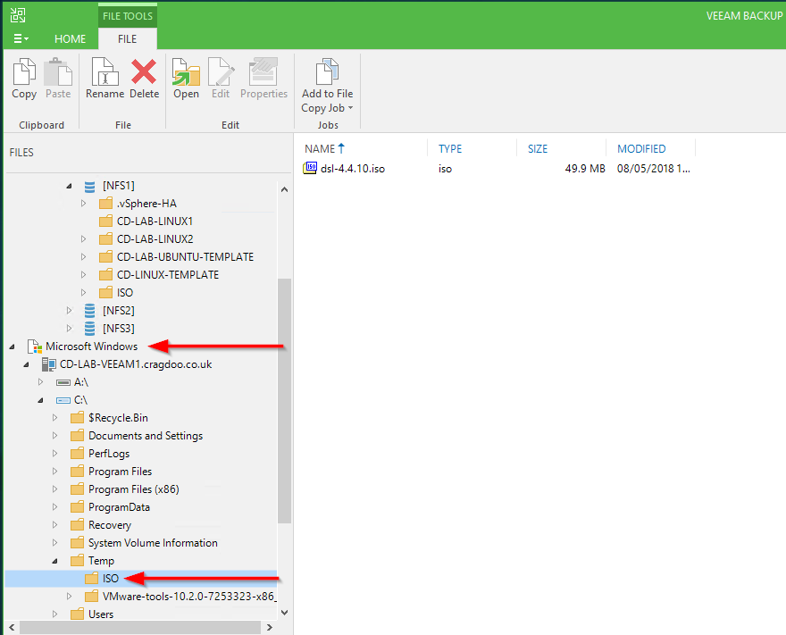Click the .vSphere-HA folder icon
The image size is (786, 635).
point(105,204)
